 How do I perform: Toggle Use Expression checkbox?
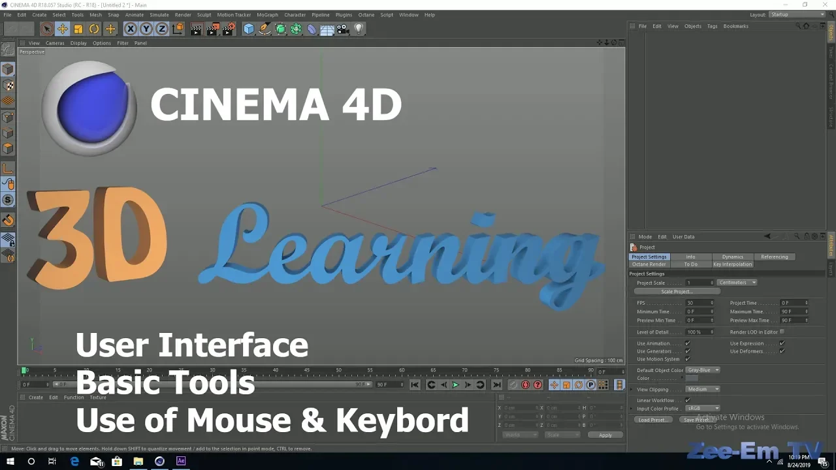(x=782, y=343)
